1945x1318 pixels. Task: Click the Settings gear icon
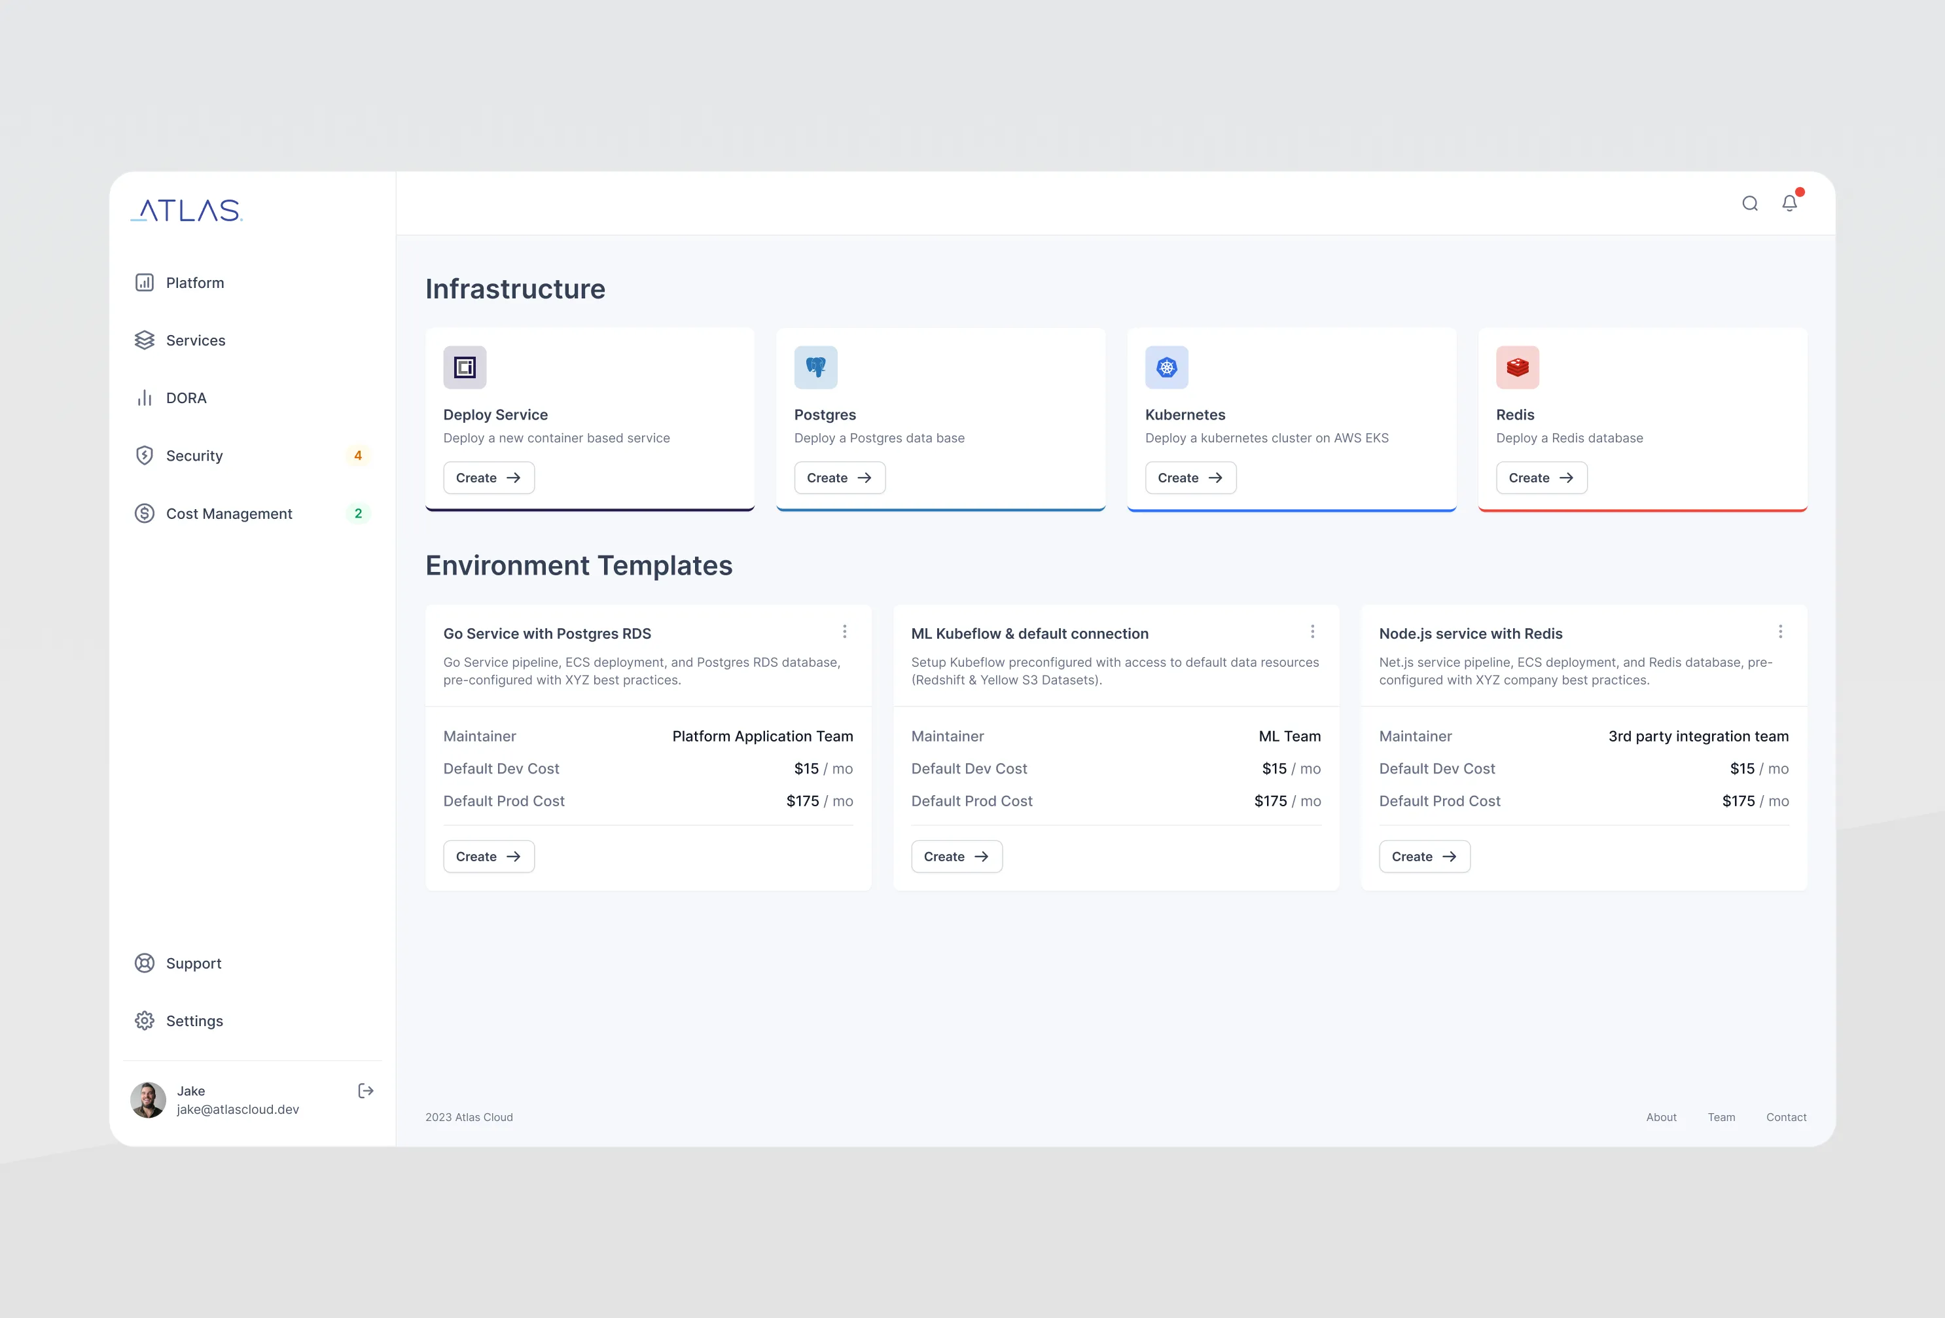[x=145, y=1021]
